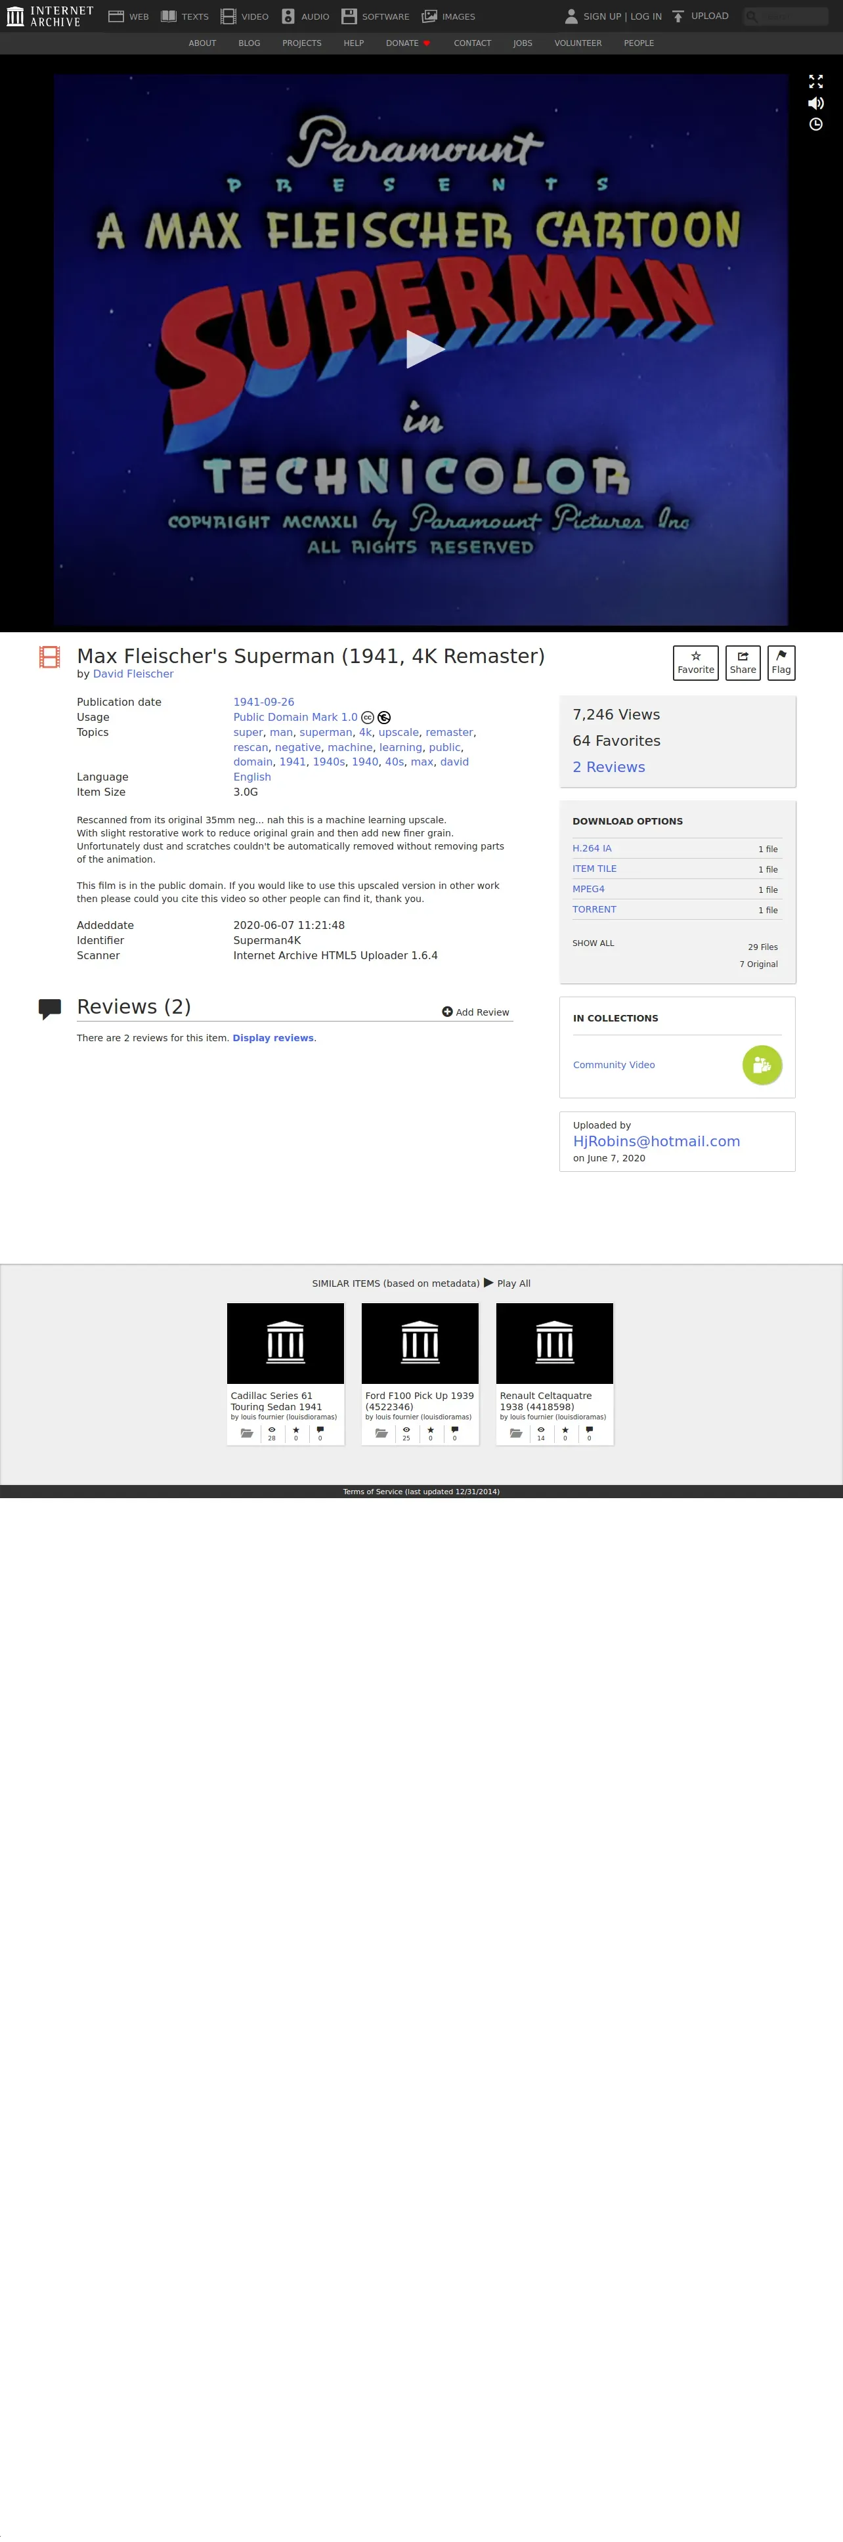Click LOG IN link
The image size is (843, 2542).
click(x=647, y=17)
